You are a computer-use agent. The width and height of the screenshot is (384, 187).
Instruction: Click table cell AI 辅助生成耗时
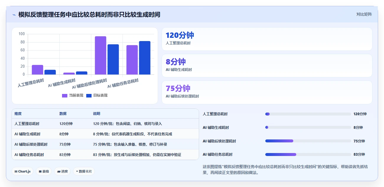pos(27,134)
